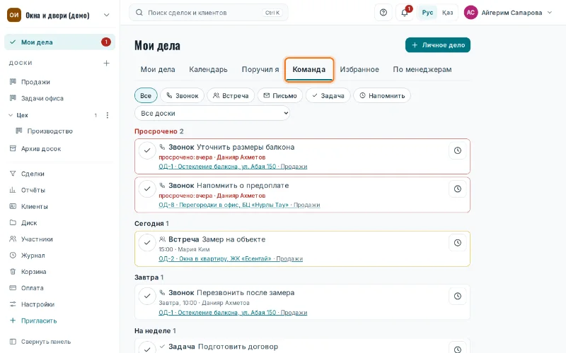566x353 pixels.
Task: Open Задачи офиса board
Action: (59, 98)
